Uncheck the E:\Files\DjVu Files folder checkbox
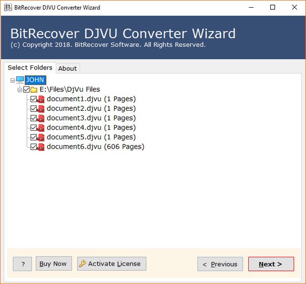 27,90
